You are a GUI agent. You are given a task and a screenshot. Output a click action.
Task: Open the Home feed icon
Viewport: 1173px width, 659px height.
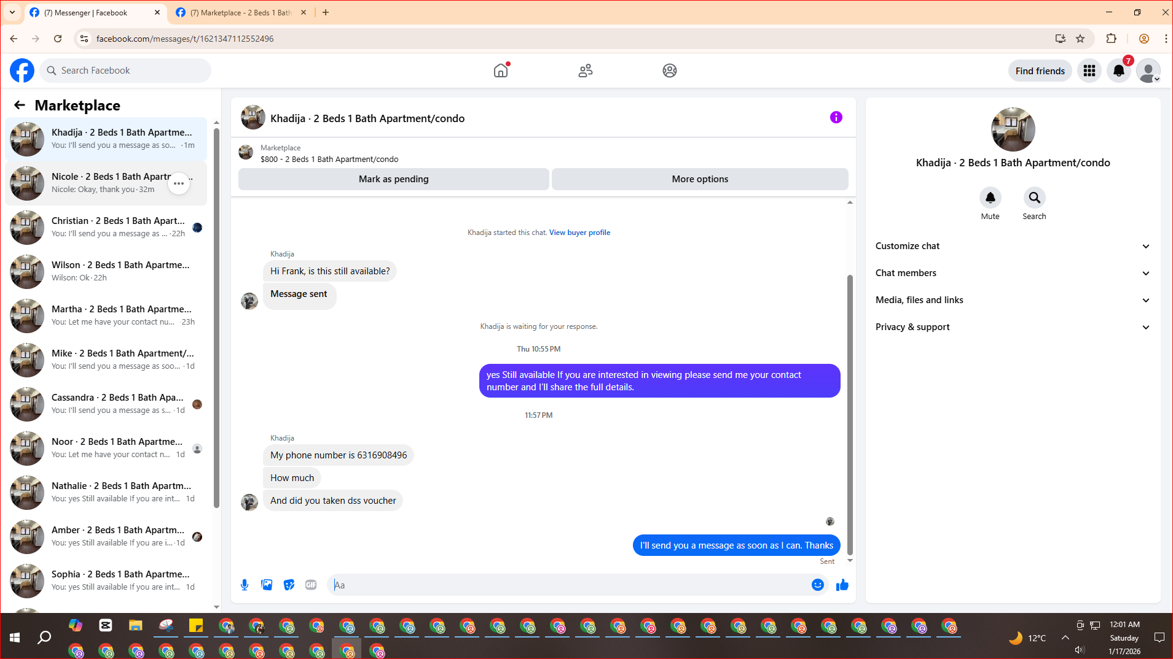point(501,71)
